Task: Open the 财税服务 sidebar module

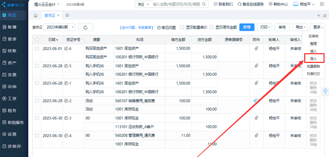Action: click(14, 122)
